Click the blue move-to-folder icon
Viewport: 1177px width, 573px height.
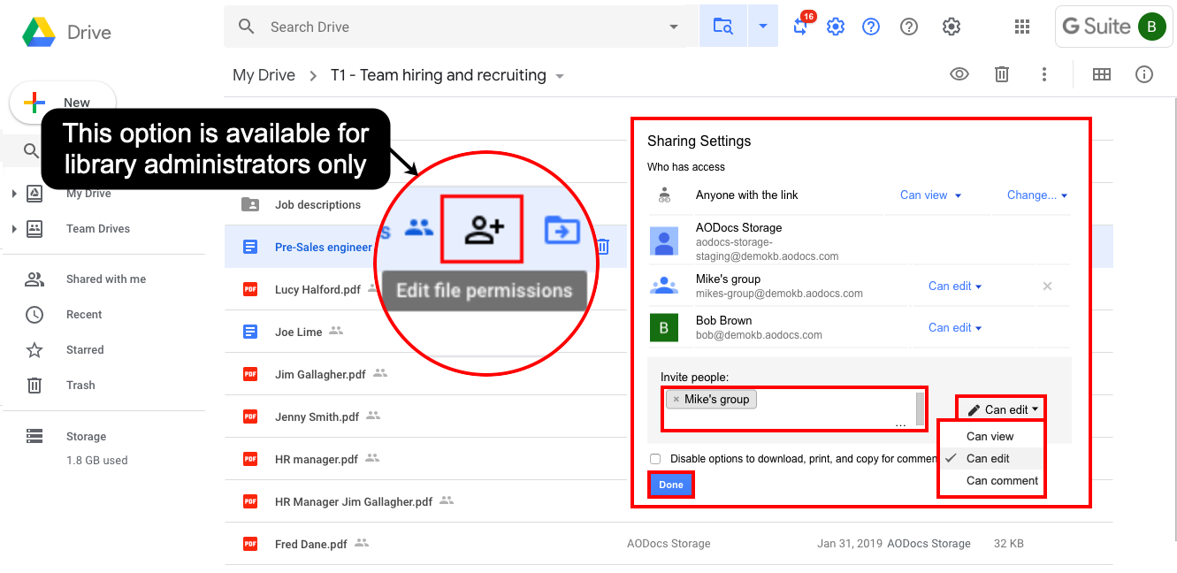562,230
